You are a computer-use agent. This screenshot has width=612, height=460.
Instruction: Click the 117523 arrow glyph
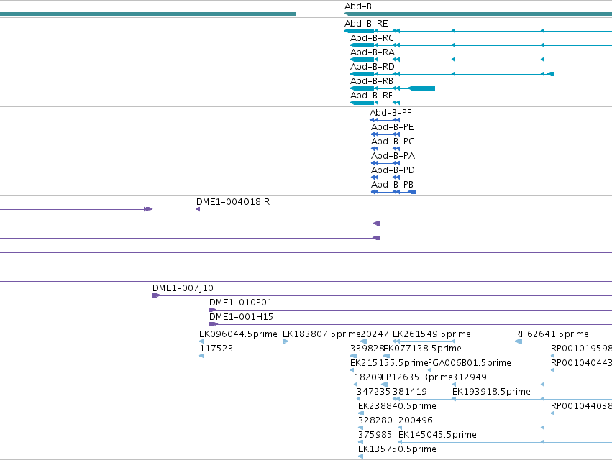[202, 356]
